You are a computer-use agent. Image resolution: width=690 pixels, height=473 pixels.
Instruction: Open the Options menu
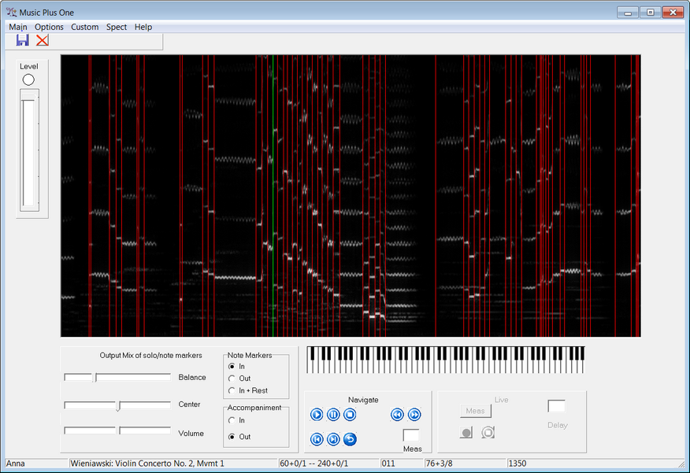49,27
